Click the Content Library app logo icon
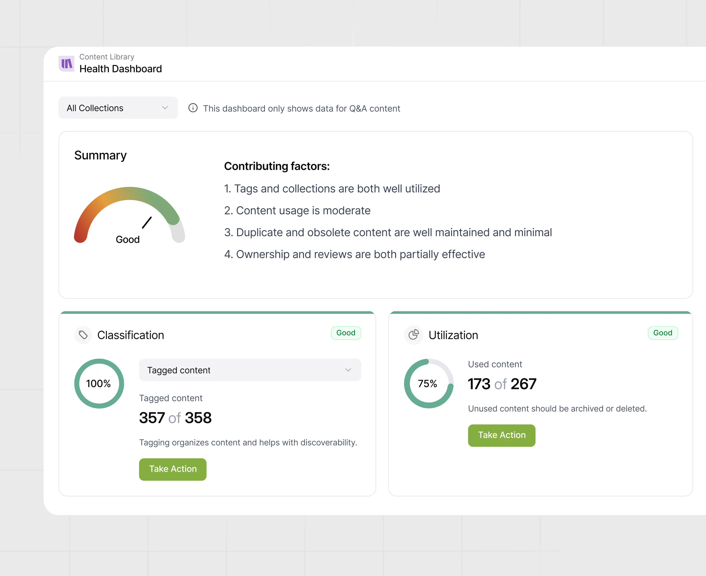Viewport: 706px width, 576px height. point(66,63)
